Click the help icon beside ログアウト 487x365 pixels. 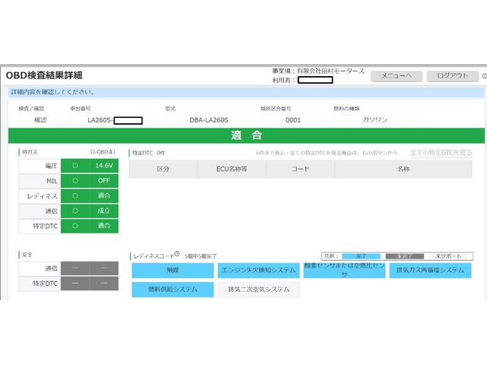pos(484,76)
